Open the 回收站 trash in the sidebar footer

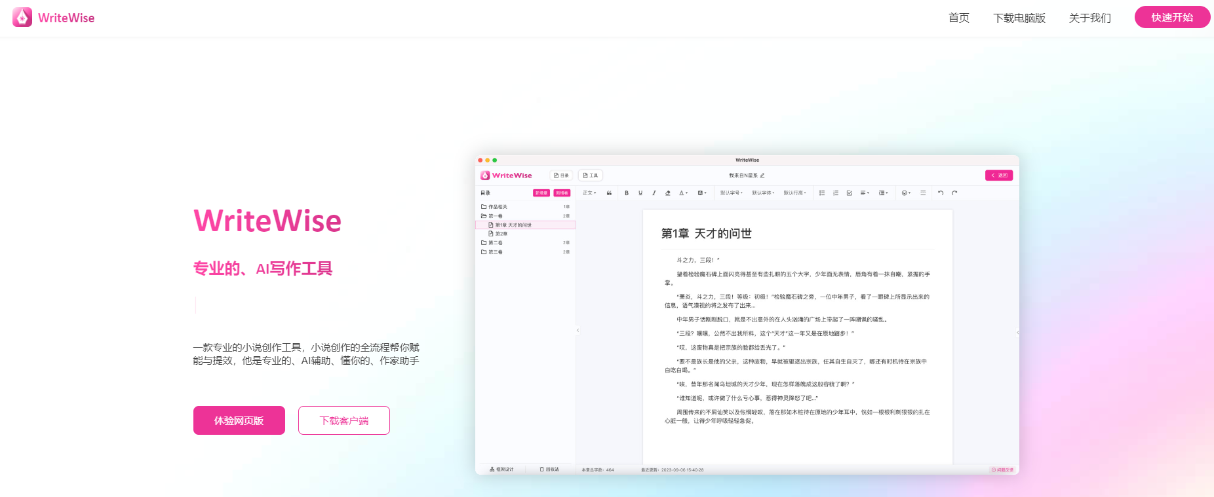click(549, 469)
